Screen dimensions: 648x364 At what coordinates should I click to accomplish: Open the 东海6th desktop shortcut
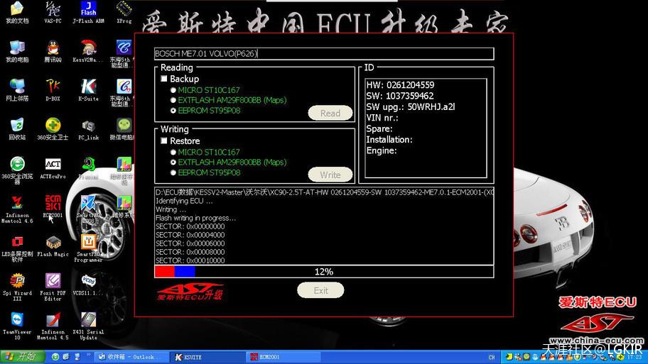pos(123,92)
